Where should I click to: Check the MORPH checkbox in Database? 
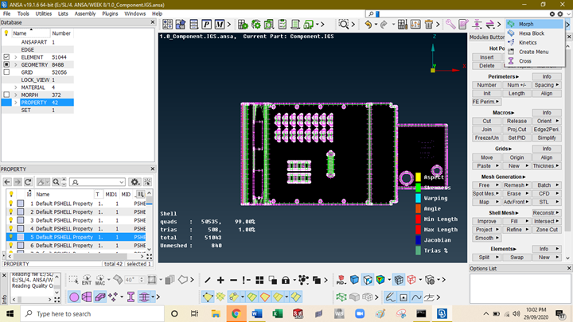(6, 95)
